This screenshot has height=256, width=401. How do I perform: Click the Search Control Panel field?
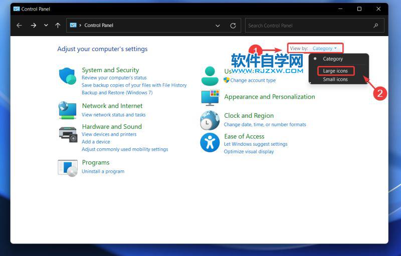coord(315,25)
